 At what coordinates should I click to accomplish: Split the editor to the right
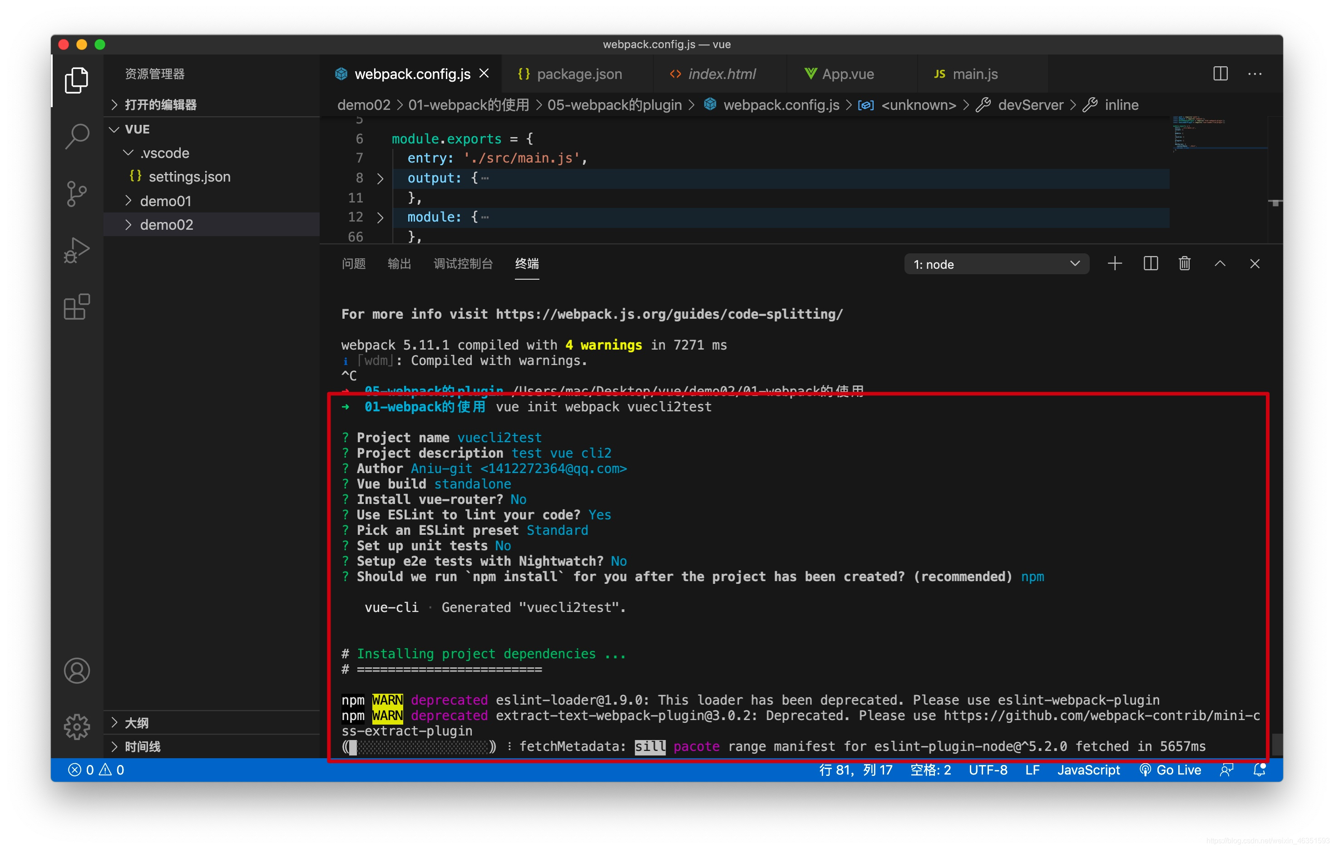point(1220,74)
